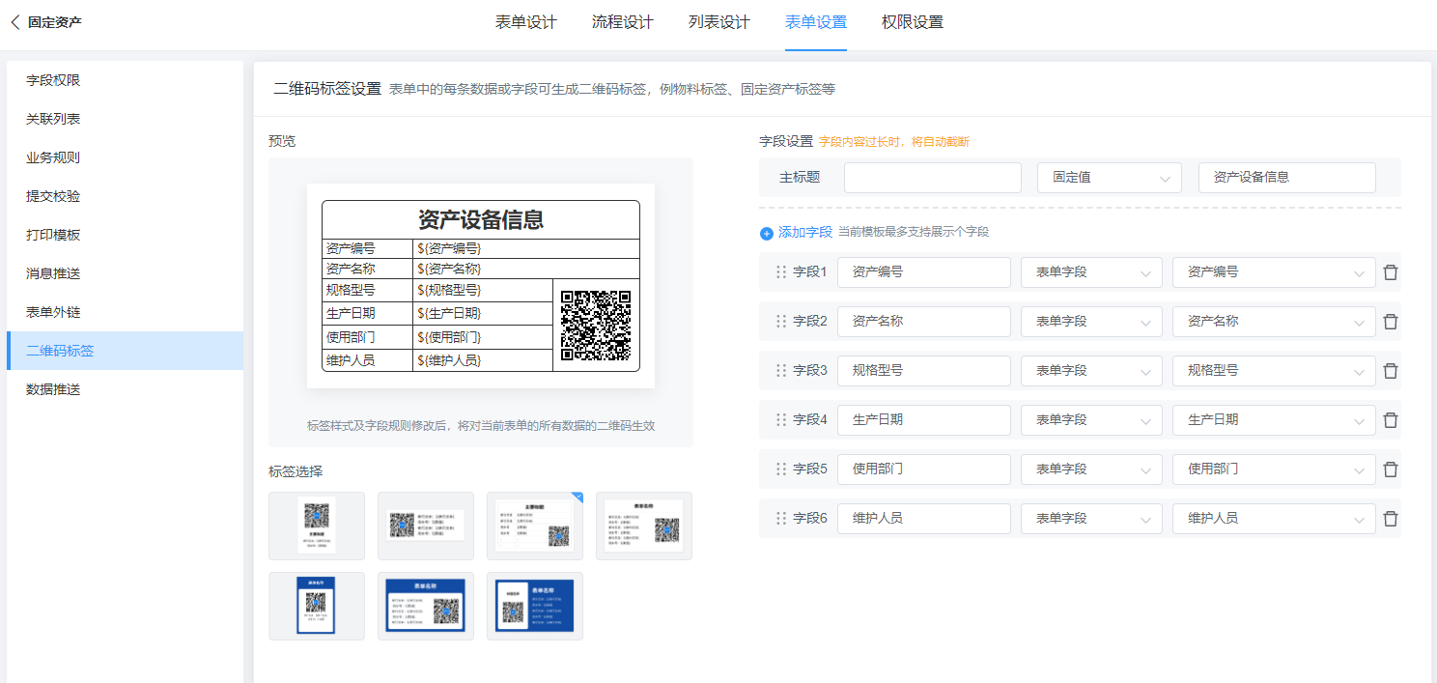Screen dimensions: 1437x683
Task: Click the trash icon for 字段3
Action: [x=1390, y=371]
